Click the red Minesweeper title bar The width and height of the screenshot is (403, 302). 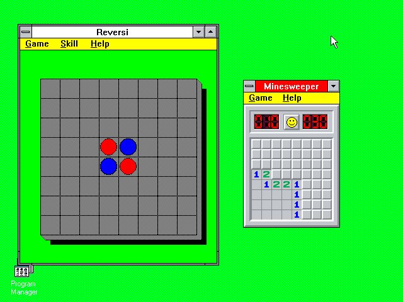tap(292, 86)
